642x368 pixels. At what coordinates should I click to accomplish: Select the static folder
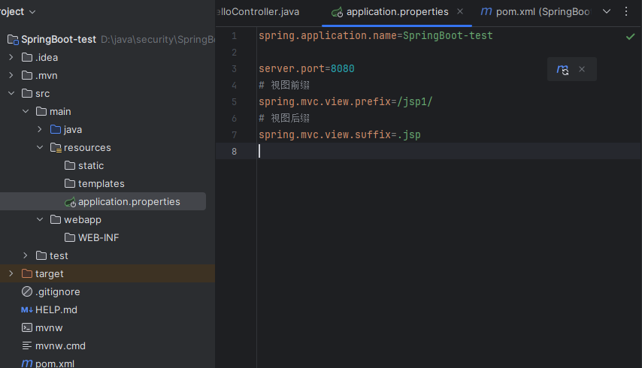(91, 165)
